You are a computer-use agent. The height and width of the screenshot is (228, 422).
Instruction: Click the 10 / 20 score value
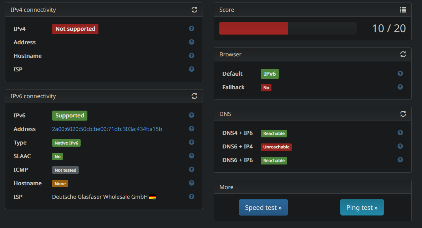click(x=389, y=28)
